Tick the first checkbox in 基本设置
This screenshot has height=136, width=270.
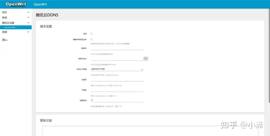click(91, 33)
